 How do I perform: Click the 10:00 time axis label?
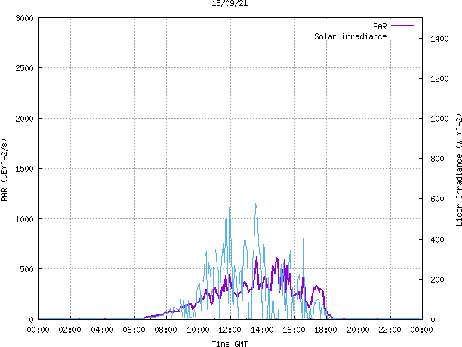[198, 330]
